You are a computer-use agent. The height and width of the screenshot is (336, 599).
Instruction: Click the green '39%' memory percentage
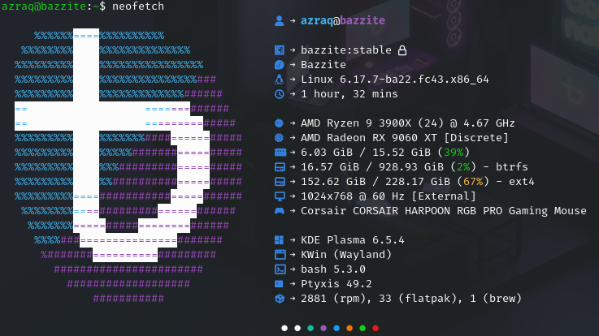(454, 152)
